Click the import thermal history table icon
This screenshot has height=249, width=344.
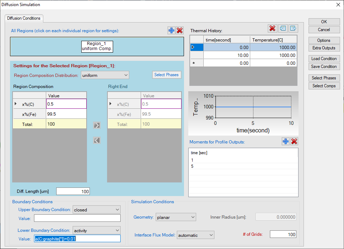tap(283, 28)
